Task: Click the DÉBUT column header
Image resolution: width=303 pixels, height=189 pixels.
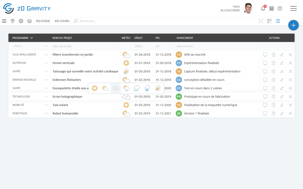Action: coord(139,38)
